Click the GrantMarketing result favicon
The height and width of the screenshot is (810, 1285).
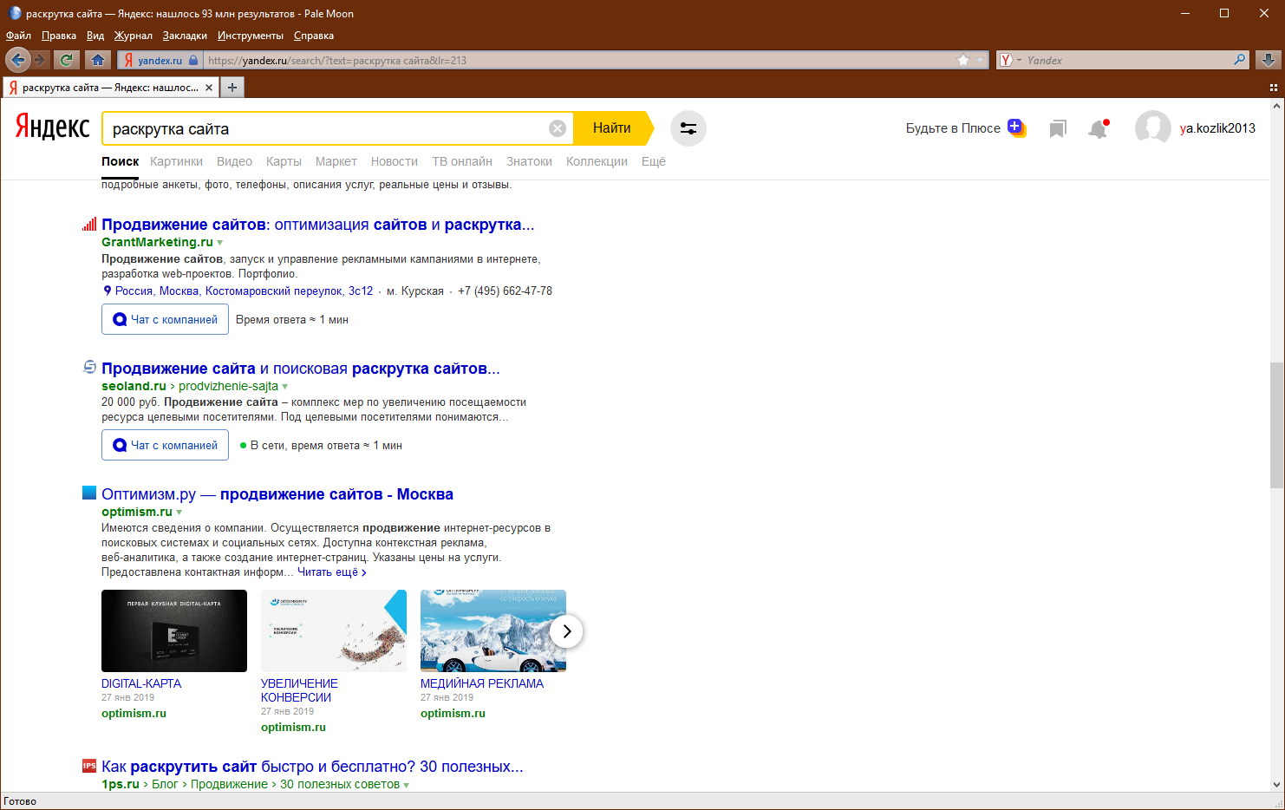pos(89,224)
